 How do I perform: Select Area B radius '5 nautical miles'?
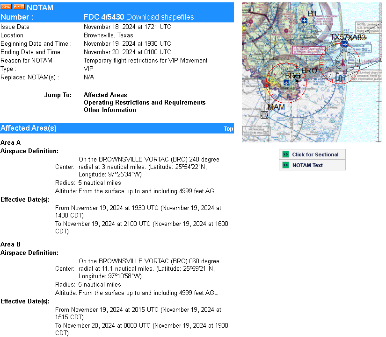pyautogui.click(x=100, y=284)
